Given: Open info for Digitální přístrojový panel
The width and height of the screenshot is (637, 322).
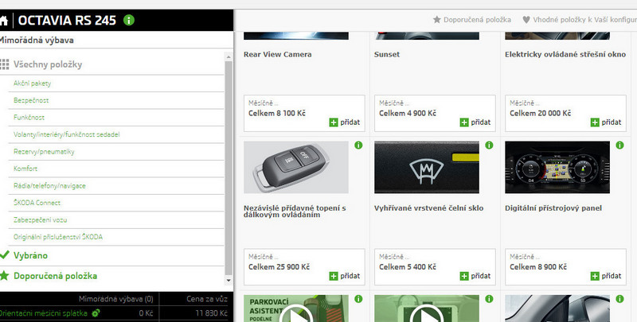Looking at the screenshot, I should pos(619,145).
